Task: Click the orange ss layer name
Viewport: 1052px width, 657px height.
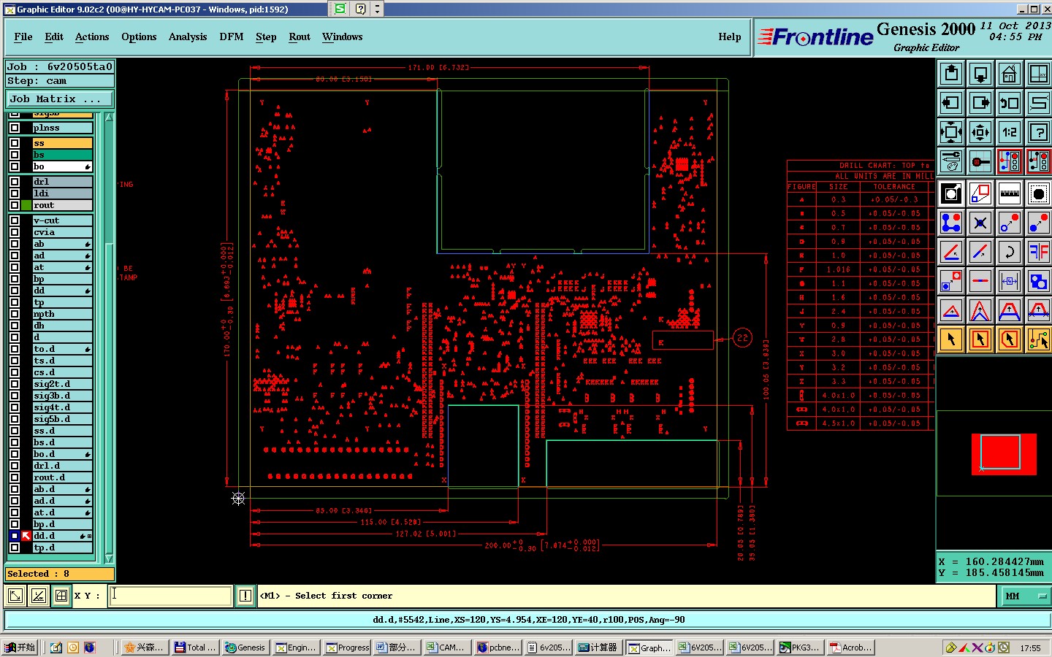Action: 63,143
